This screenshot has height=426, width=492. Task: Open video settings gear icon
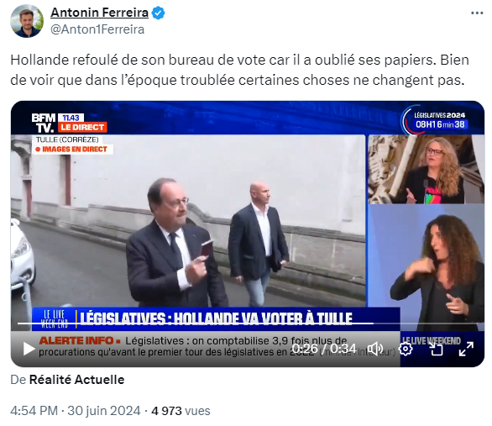click(x=406, y=349)
